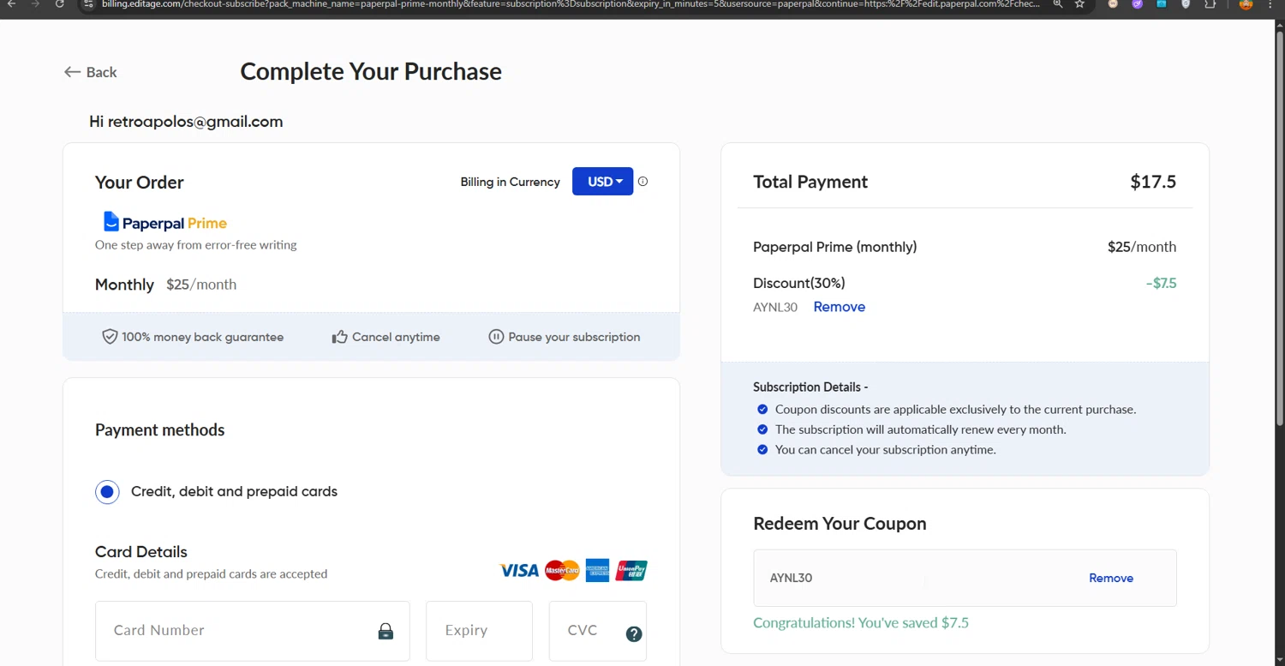Image resolution: width=1285 pixels, height=666 pixels.
Task: Remove the coupon in Redeem Your Coupon box
Action: (x=1111, y=578)
